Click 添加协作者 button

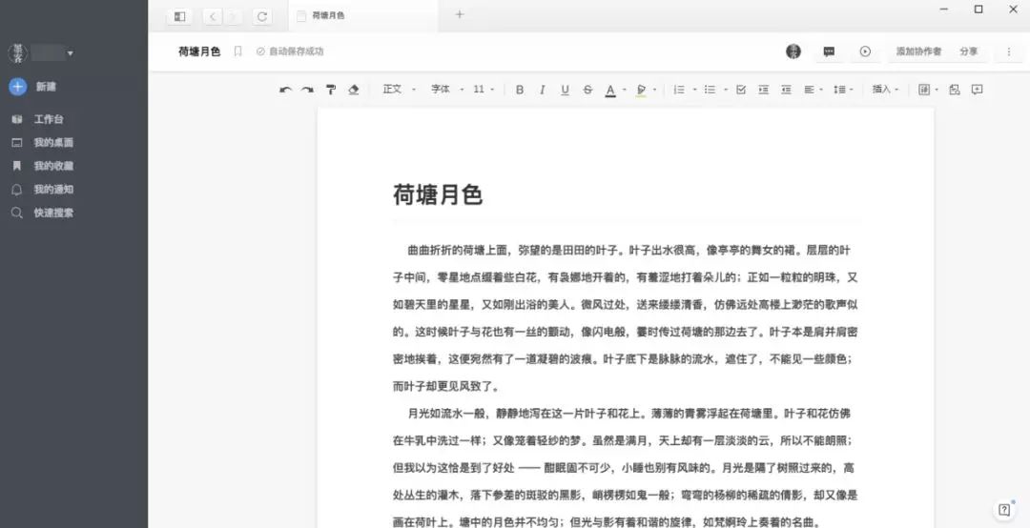point(918,51)
